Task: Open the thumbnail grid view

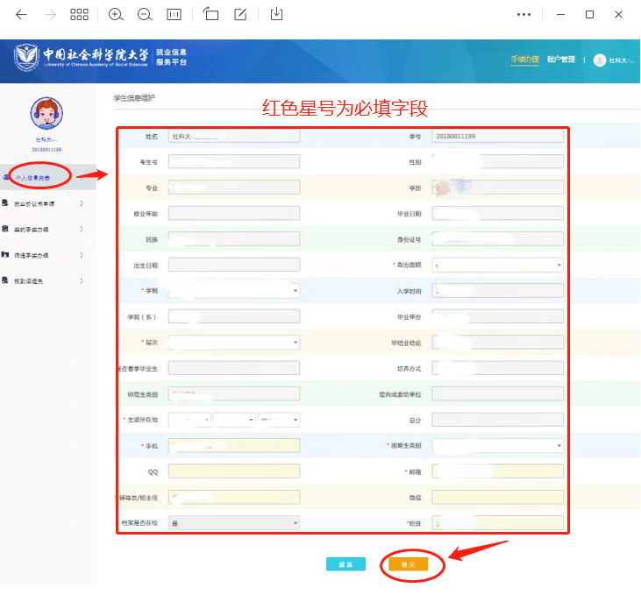Action: 79,15
